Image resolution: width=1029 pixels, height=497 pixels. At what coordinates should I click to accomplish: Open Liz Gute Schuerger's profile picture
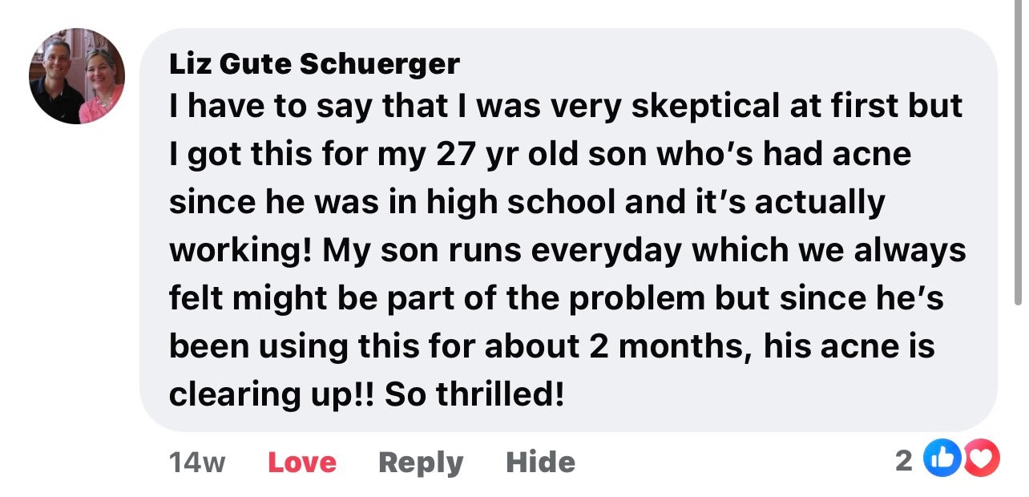coord(77,76)
